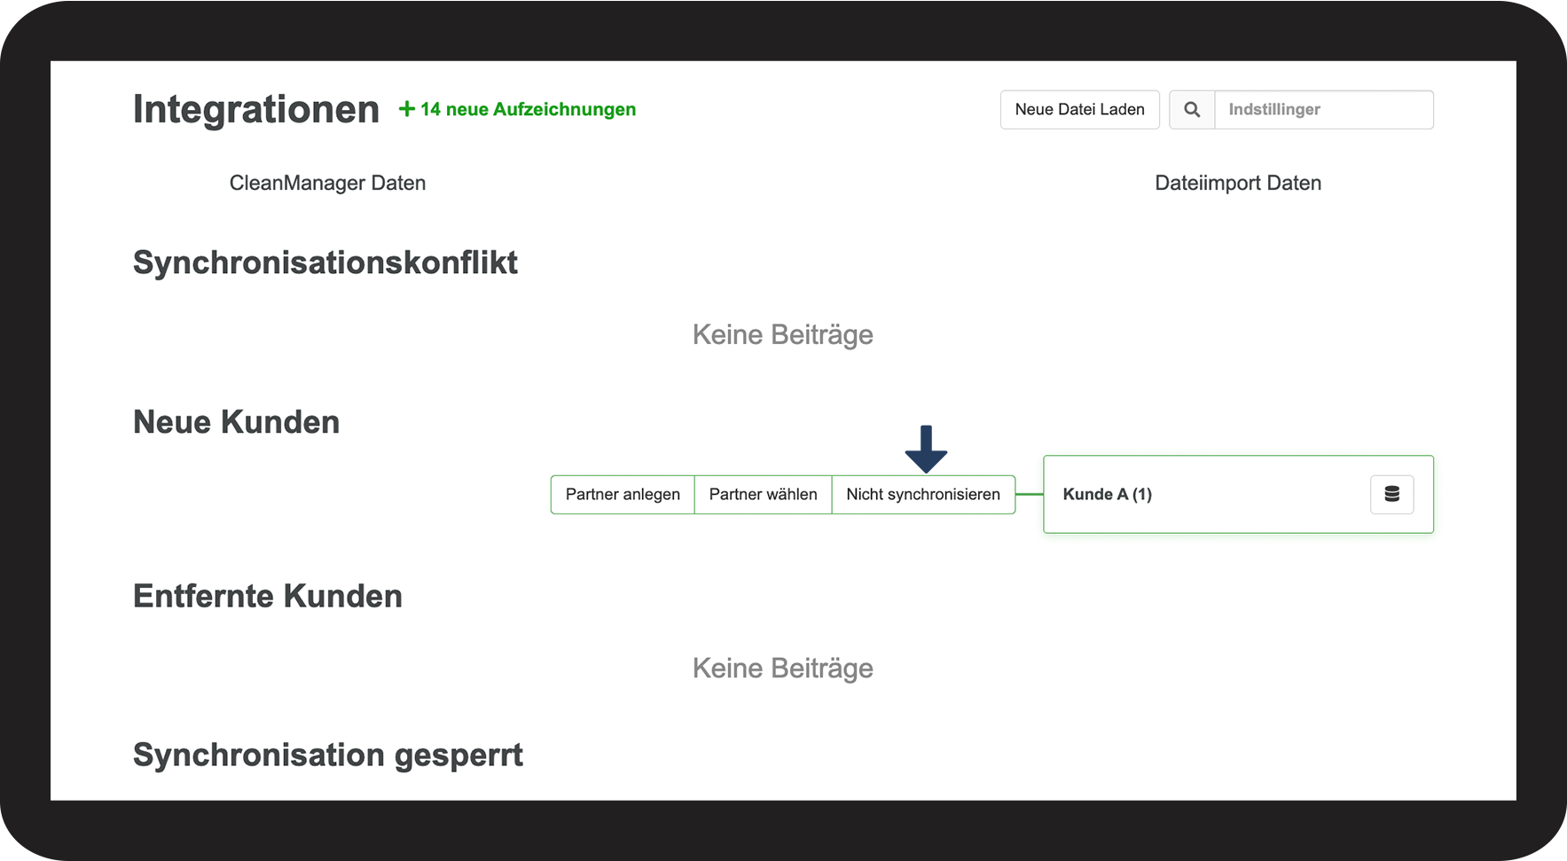Click the Dateiimport Daten column header
This screenshot has height=861, width=1567.
click(x=1237, y=184)
